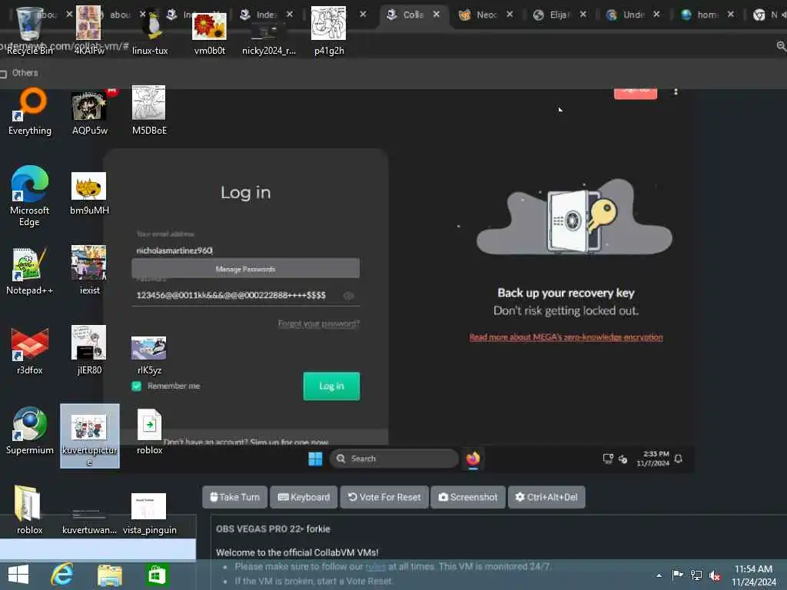Show hidden tray icons arrow
This screenshot has height=590, width=787.
pyautogui.click(x=659, y=575)
